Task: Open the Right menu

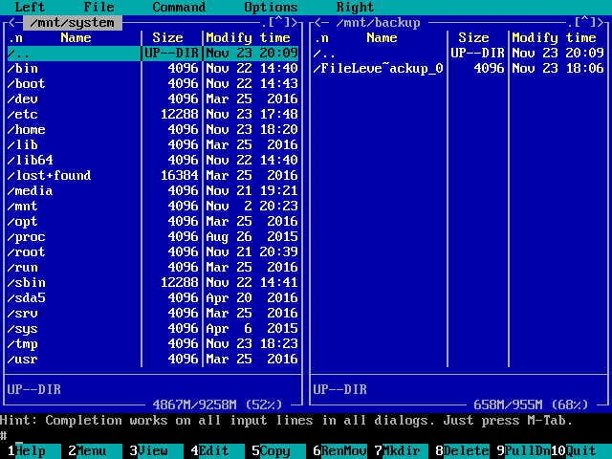Action: pyautogui.click(x=355, y=7)
